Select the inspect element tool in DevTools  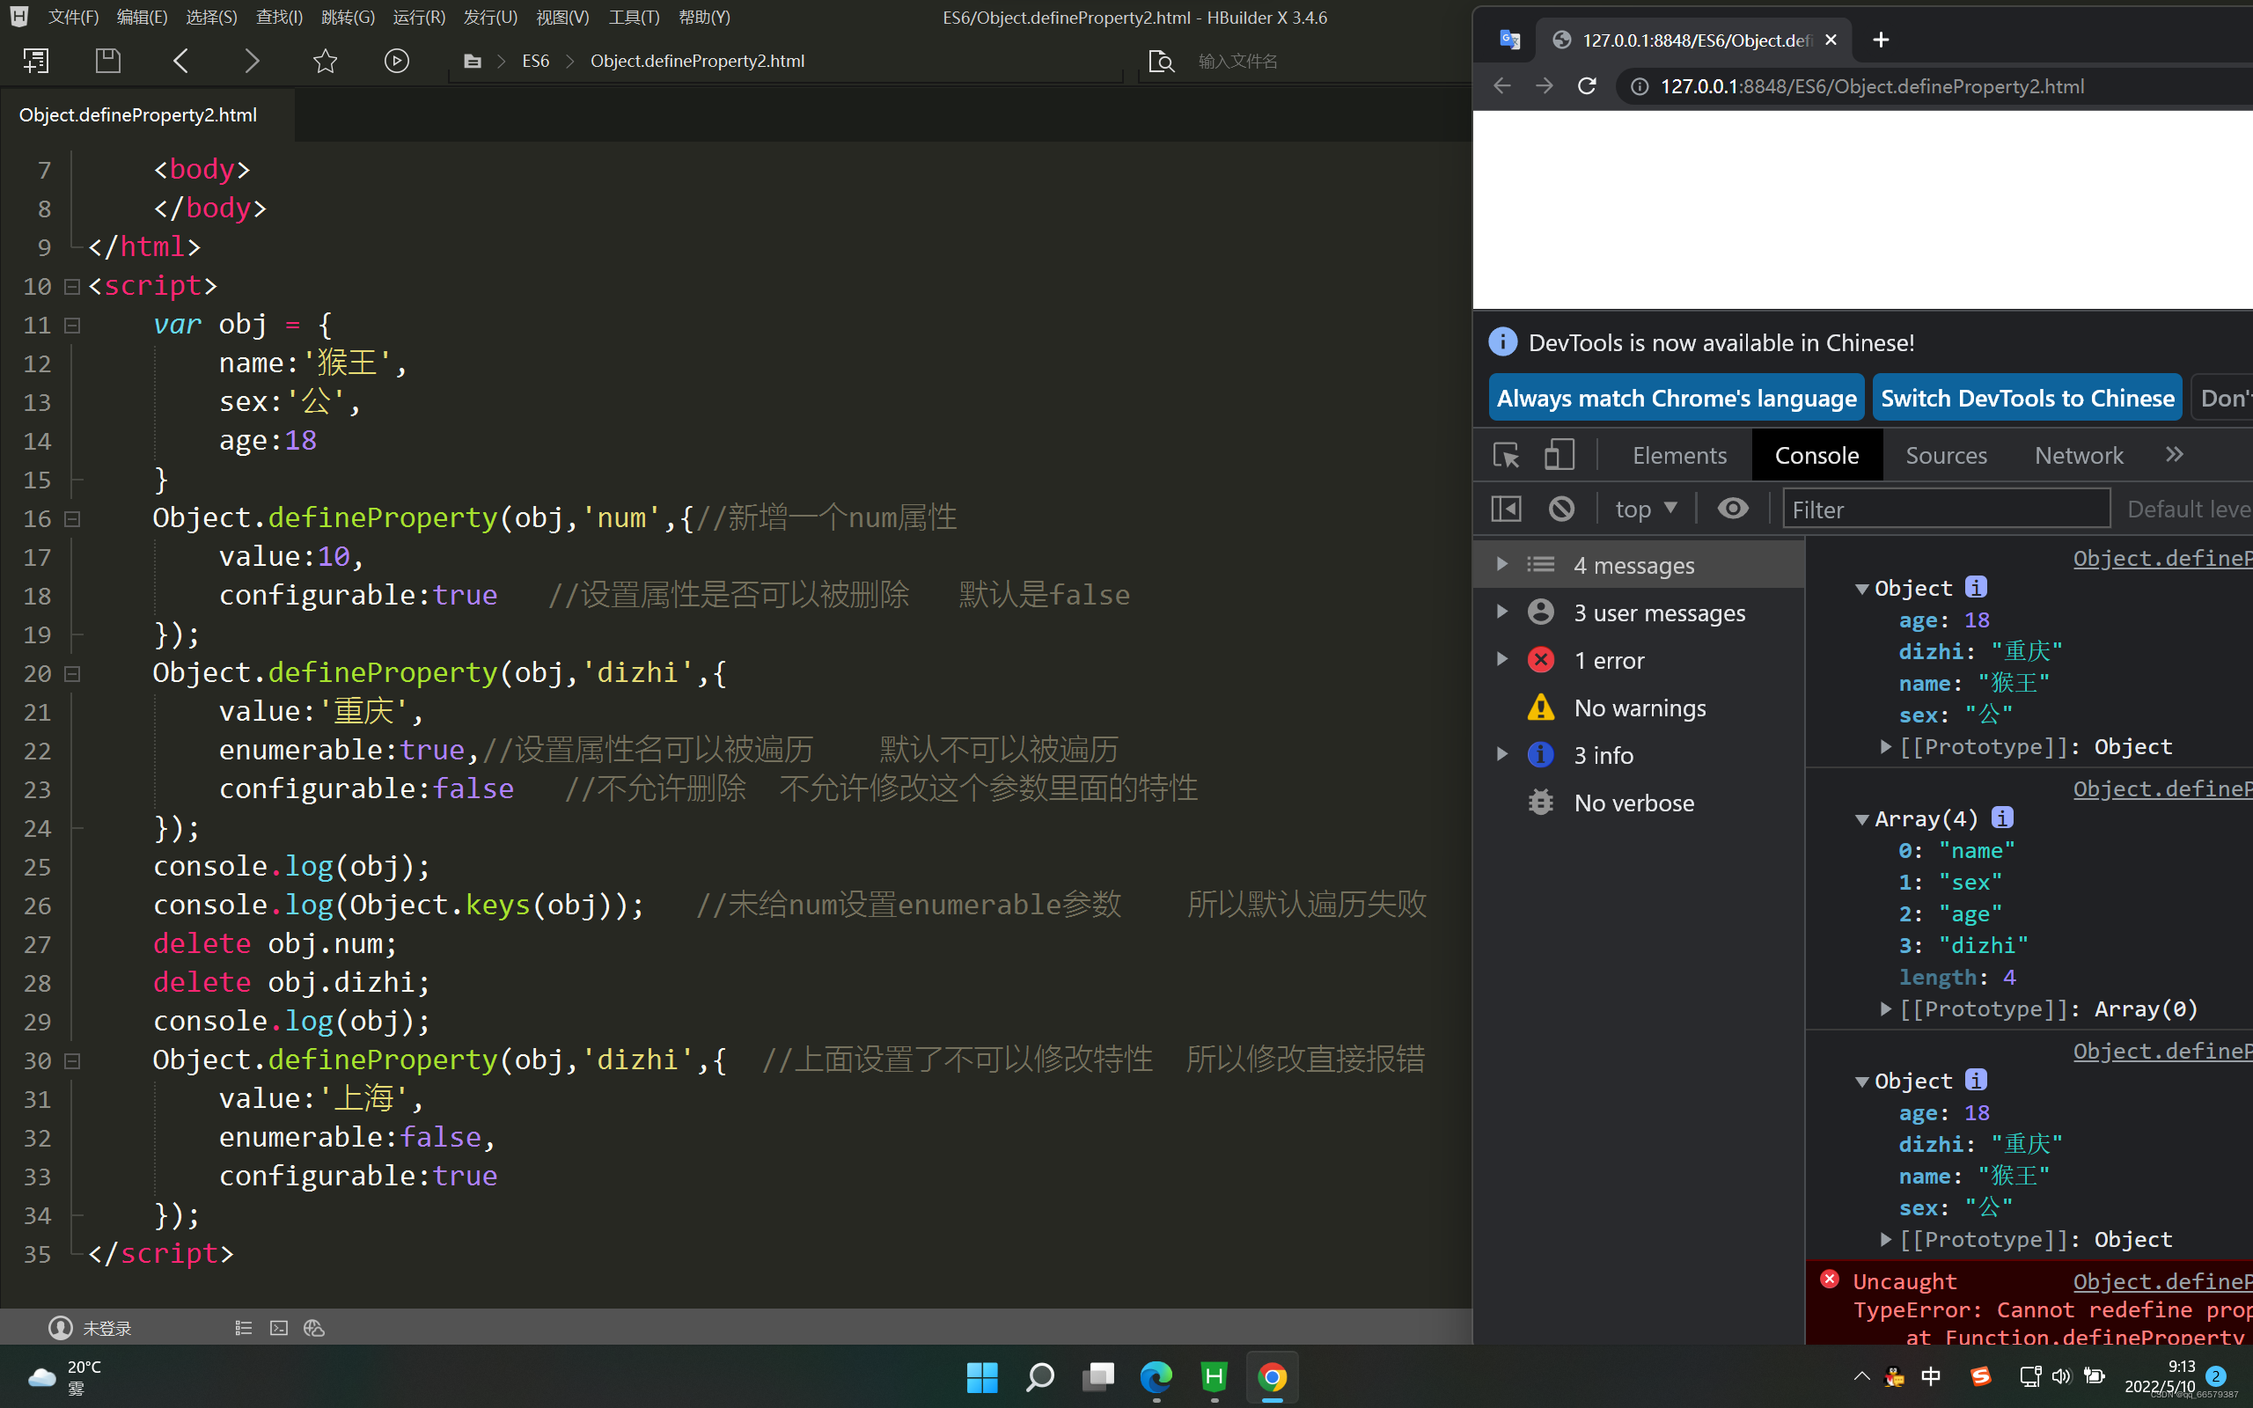(1506, 455)
